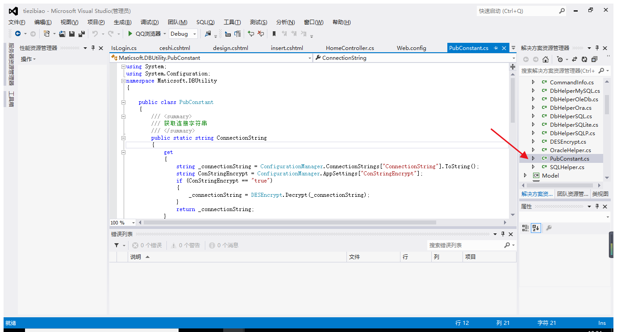
Task: Click Collapse All icon in Solution Explorer
Action: tap(594, 59)
